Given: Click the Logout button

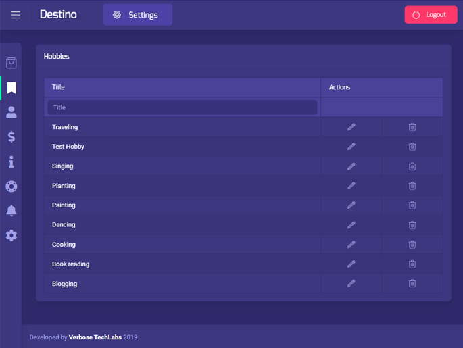Looking at the screenshot, I should click(x=431, y=15).
